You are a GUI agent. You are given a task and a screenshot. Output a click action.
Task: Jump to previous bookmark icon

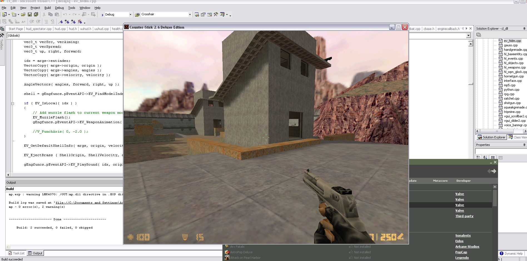click(73, 22)
